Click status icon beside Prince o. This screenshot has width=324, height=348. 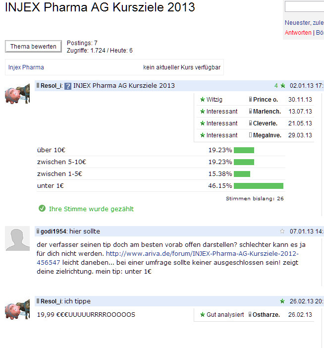(250, 99)
